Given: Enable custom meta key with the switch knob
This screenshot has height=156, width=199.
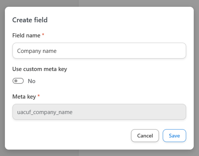Looking at the screenshot, I should point(16,81).
